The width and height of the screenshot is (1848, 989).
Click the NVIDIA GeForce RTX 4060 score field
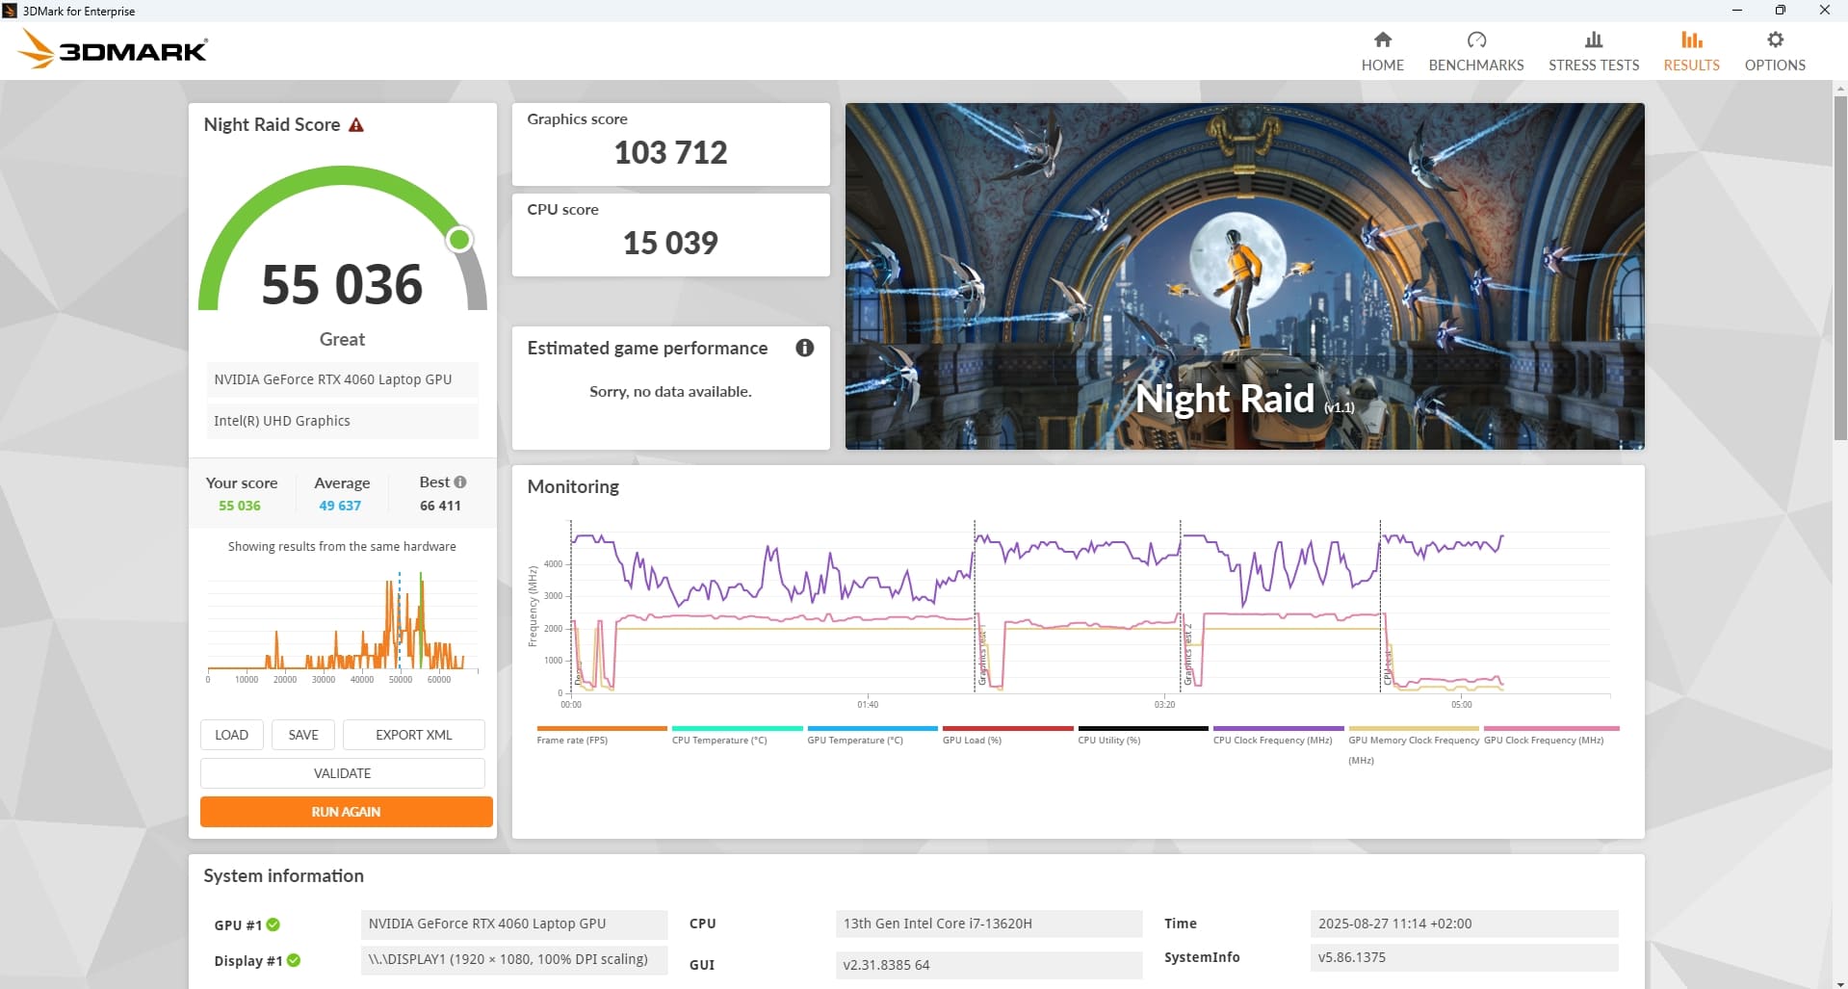coord(342,379)
